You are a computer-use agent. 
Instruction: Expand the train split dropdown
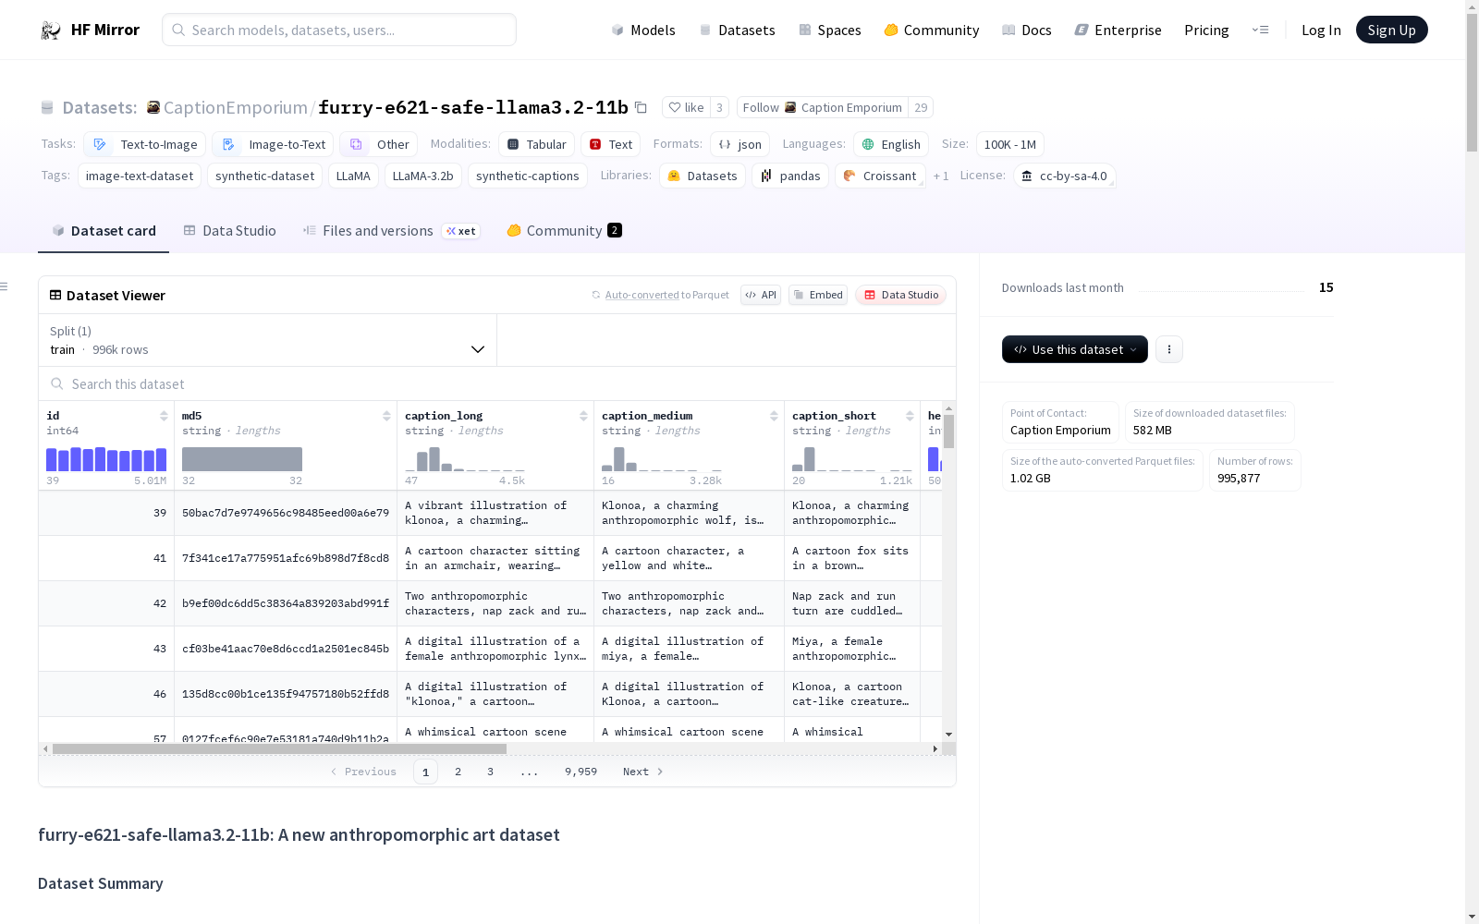point(268,340)
